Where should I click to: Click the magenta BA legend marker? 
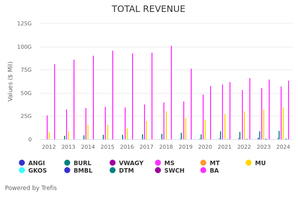pos(204,170)
